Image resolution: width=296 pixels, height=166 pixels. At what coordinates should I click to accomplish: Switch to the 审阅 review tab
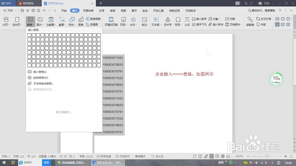coord(112,11)
